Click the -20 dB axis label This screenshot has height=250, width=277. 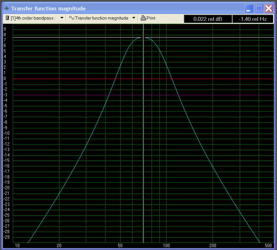(6, 188)
